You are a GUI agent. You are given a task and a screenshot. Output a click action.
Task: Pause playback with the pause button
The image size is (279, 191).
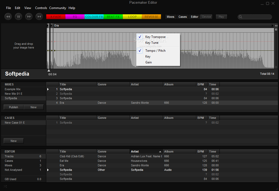(x=19, y=17)
